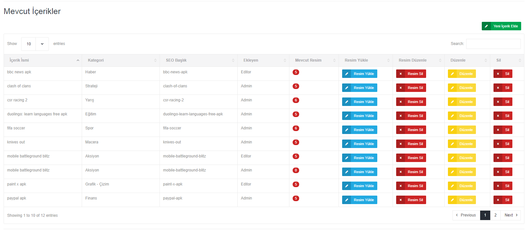Click Düzenle for clash of clans
The width and height of the screenshot is (528, 237).
tap(462, 88)
